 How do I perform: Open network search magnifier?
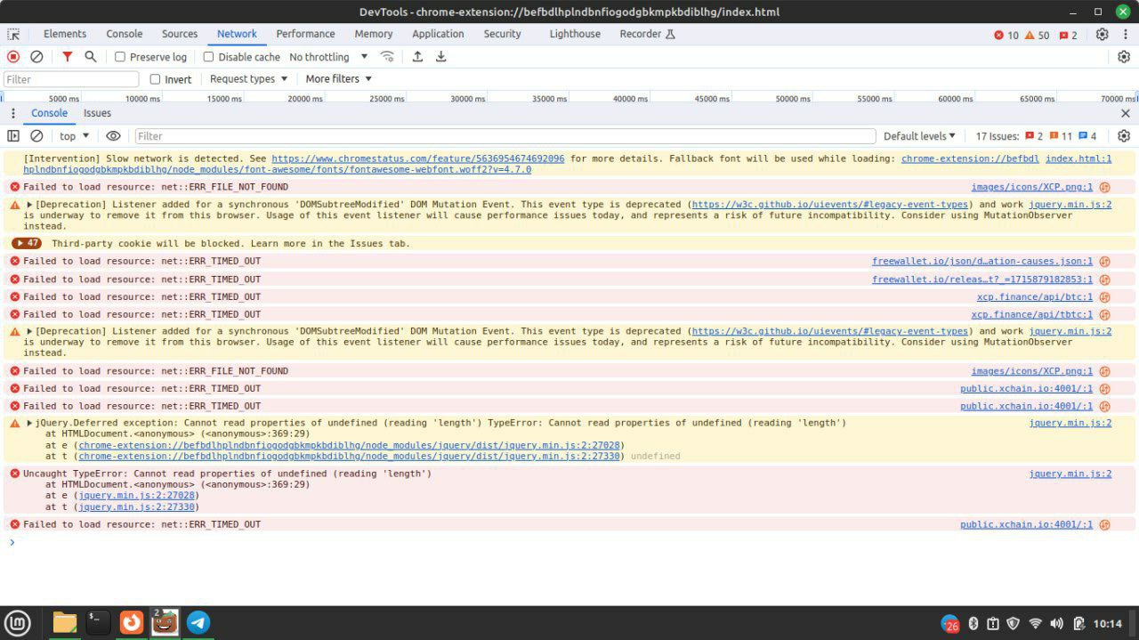coord(90,57)
